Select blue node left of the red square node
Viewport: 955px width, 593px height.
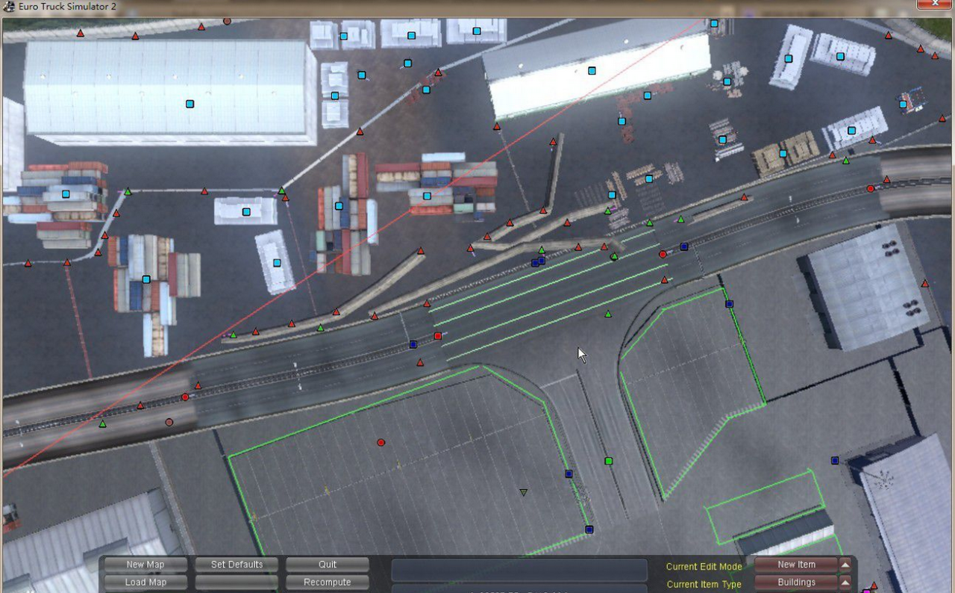[x=413, y=344]
